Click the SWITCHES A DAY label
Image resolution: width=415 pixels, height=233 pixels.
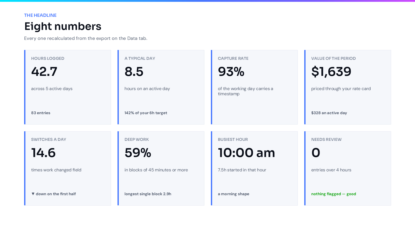coord(49,140)
